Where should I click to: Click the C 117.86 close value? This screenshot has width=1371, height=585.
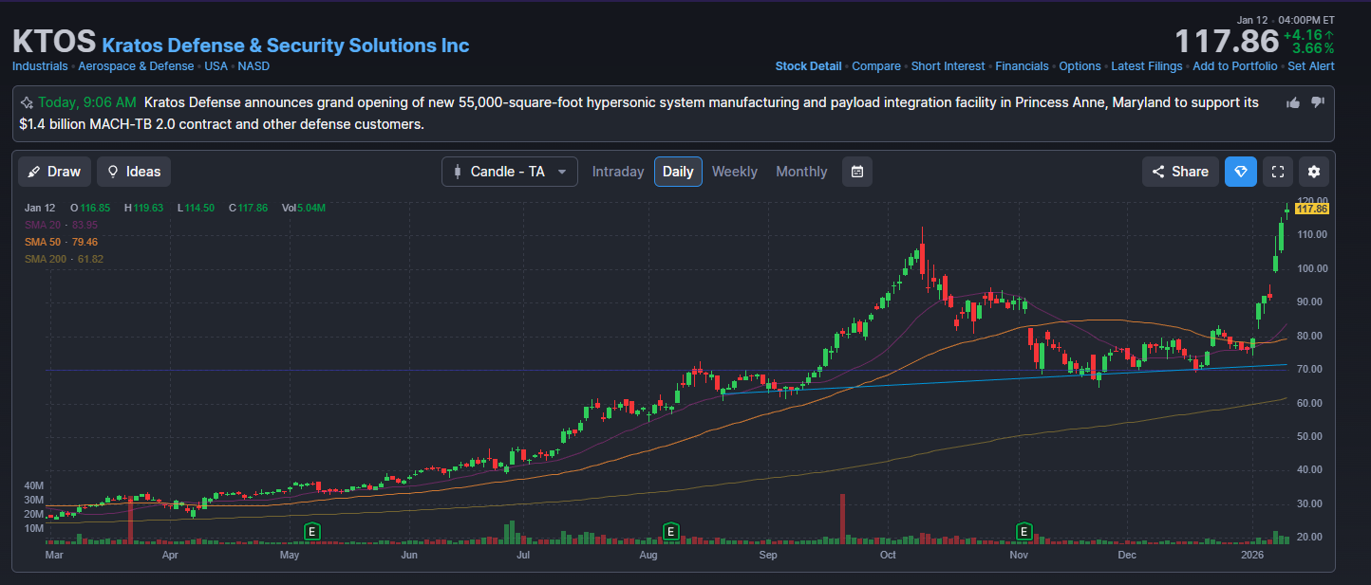[x=248, y=208]
